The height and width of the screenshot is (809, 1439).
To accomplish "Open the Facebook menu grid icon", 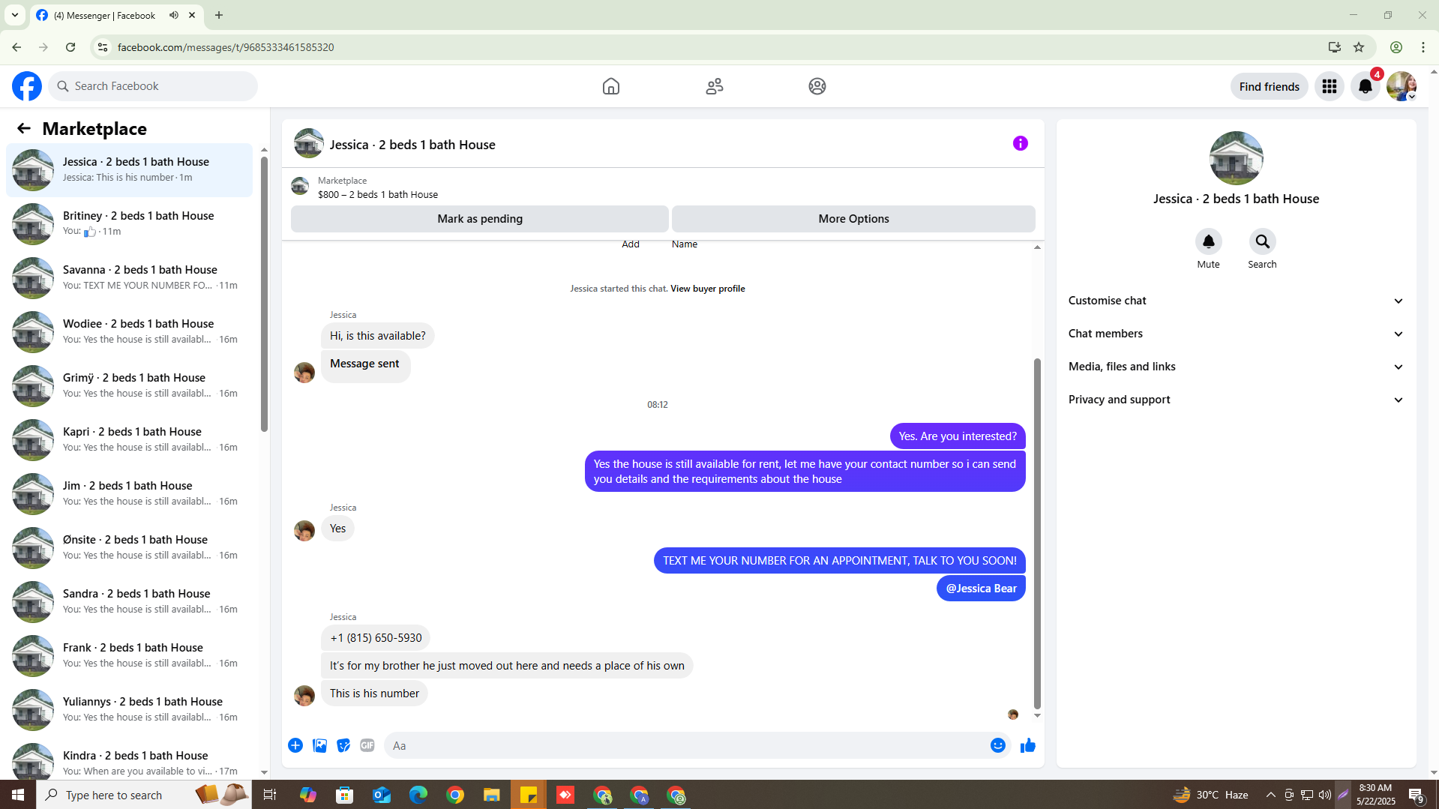I will click(1330, 86).
